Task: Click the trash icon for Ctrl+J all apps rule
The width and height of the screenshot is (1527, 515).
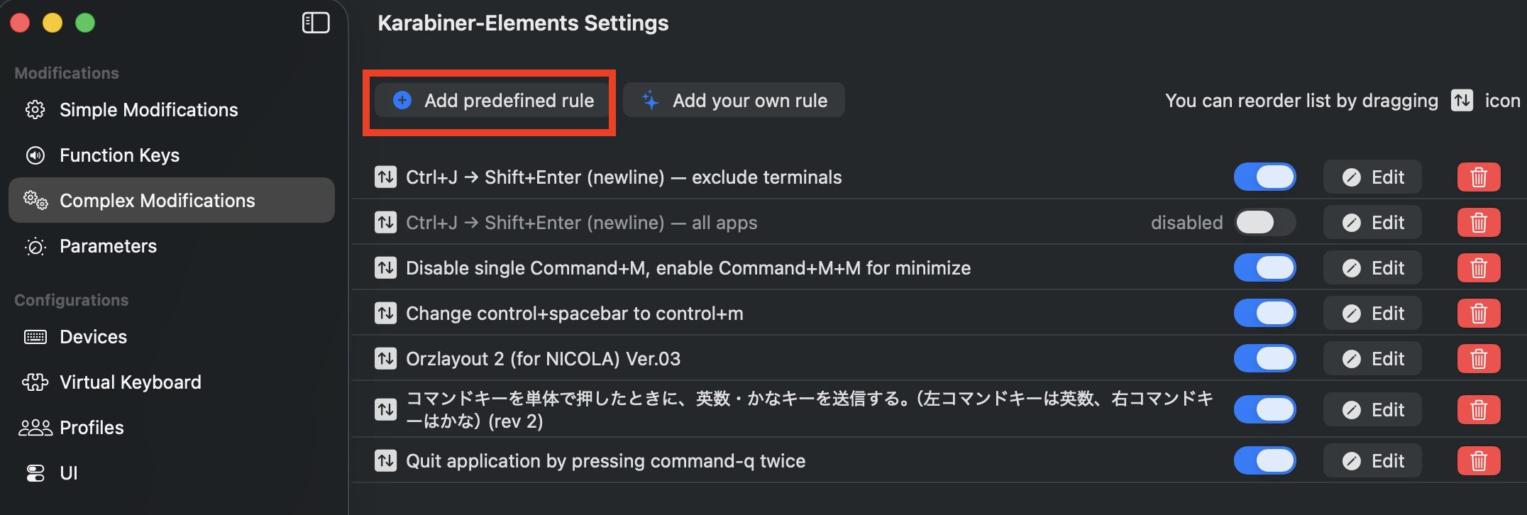Action: (1478, 223)
